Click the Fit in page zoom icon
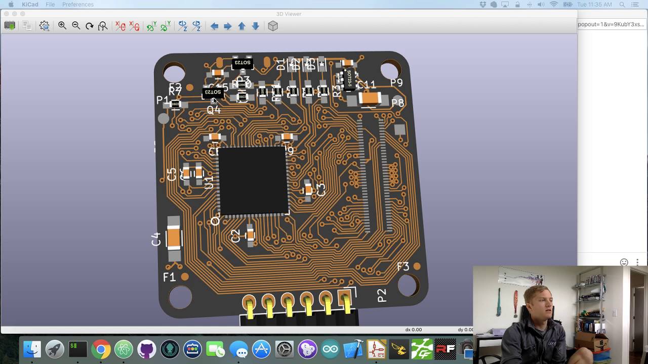The image size is (648, 364). (x=103, y=26)
